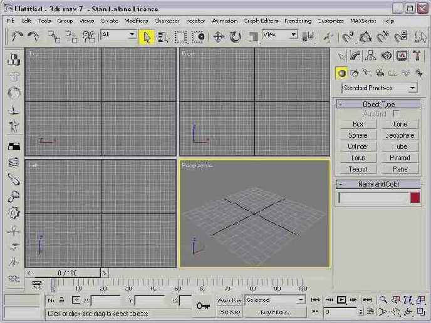Switch to the Utilities hammer panel
Image resolution: width=431 pixels, height=323 pixels.
coord(417,56)
